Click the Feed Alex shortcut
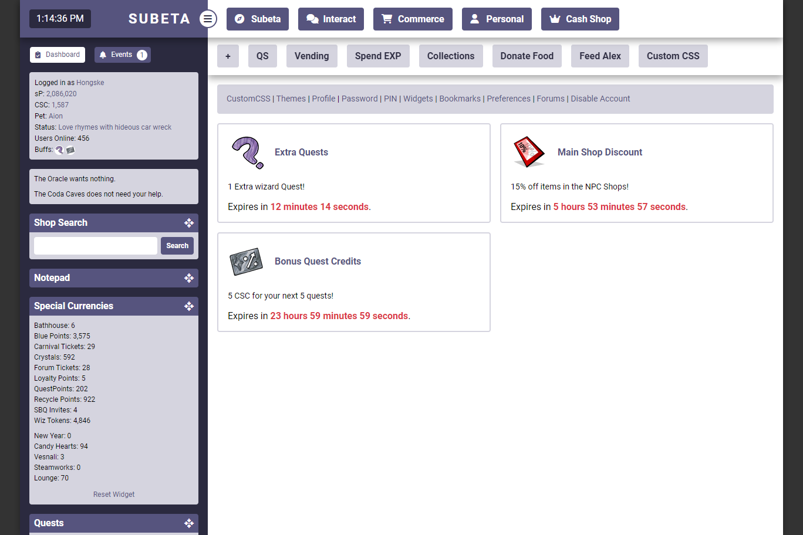 tap(600, 56)
